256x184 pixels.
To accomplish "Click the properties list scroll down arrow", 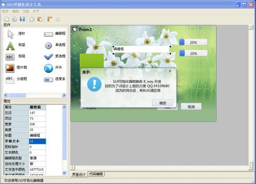I will click(64, 173).
